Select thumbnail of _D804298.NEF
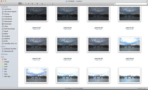The width and height of the screenshot is (148, 90). click(x=99, y=44)
